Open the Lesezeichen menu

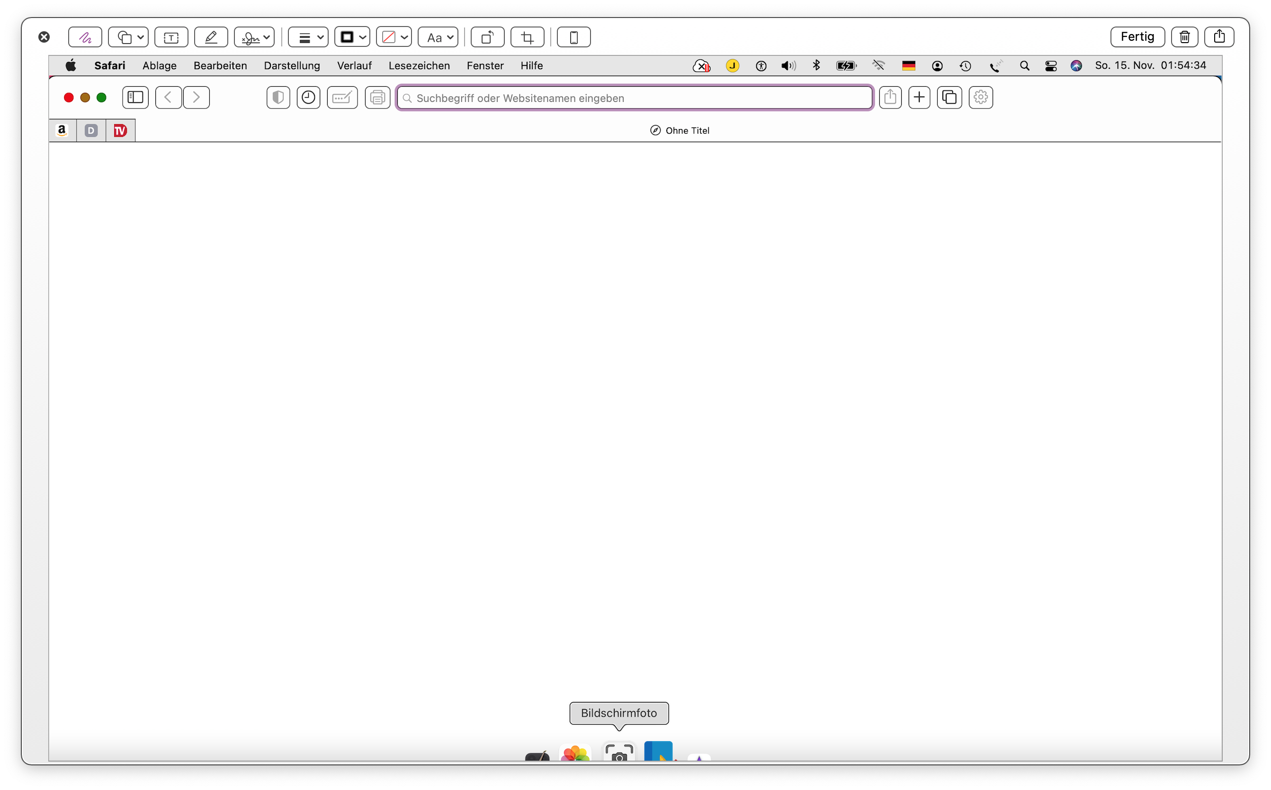pyautogui.click(x=419, y=66)
